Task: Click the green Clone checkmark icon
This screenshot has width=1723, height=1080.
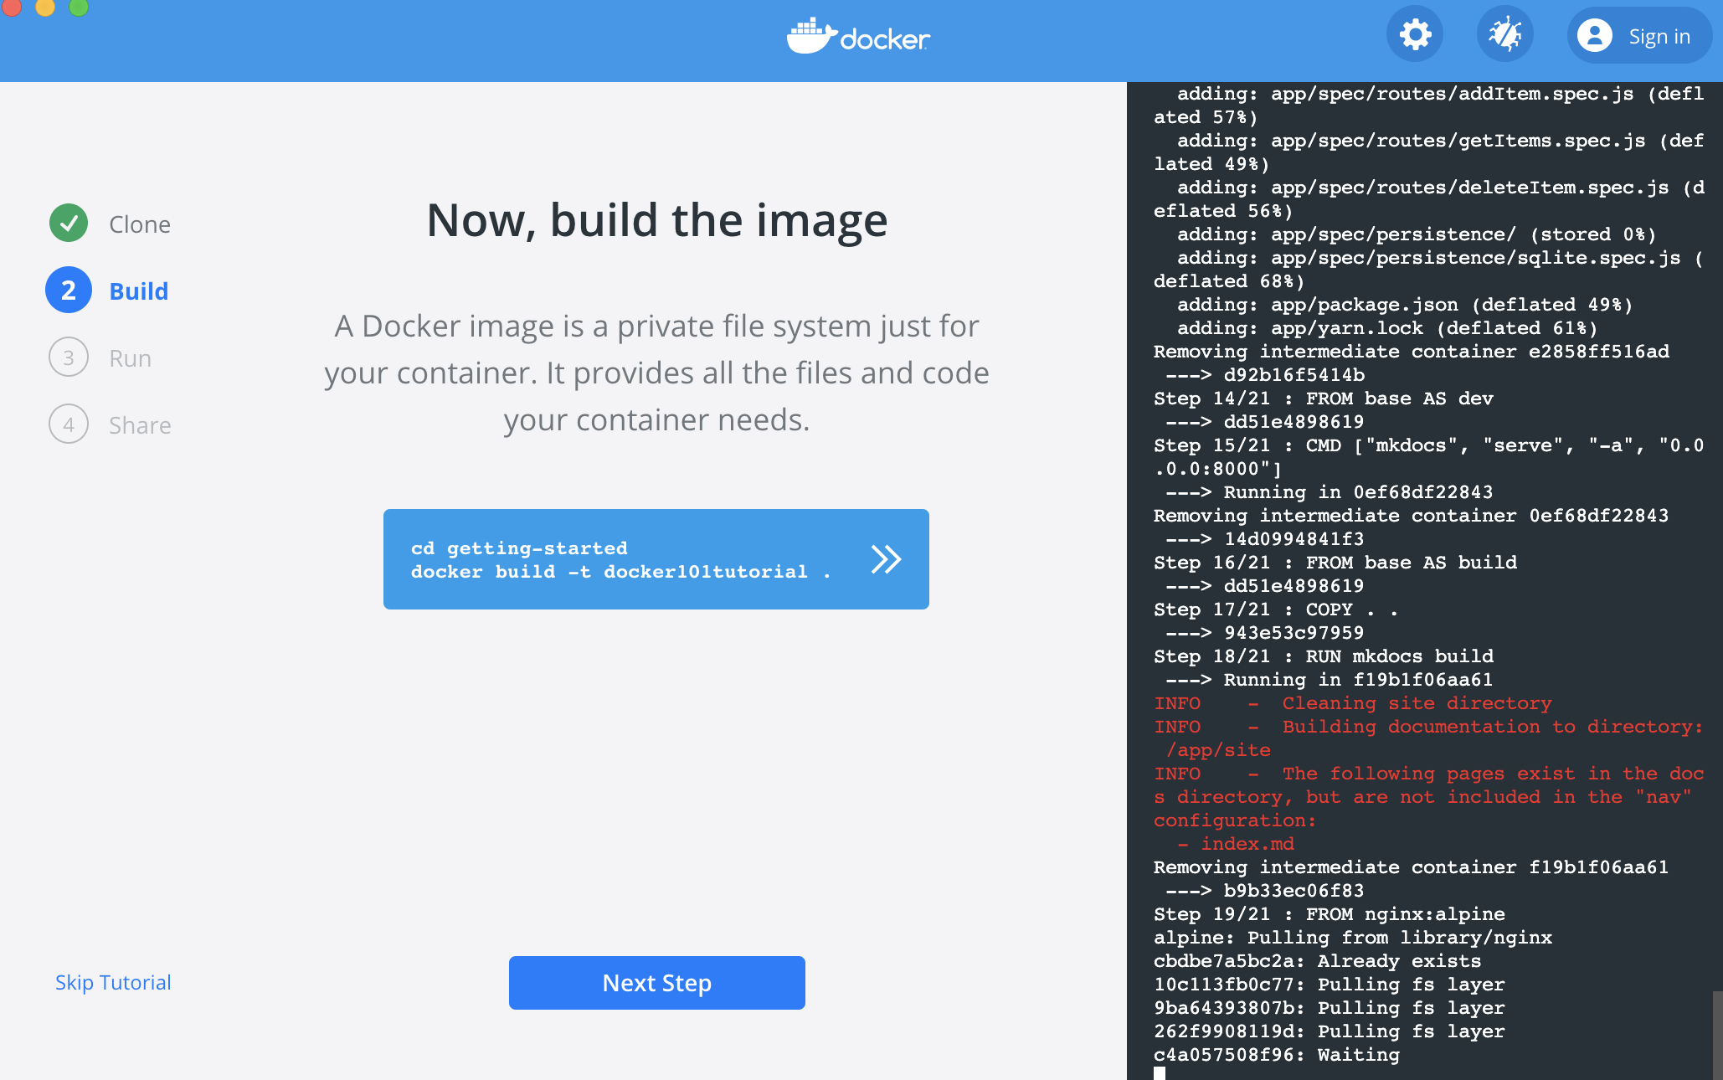Action: coord(69,224)
